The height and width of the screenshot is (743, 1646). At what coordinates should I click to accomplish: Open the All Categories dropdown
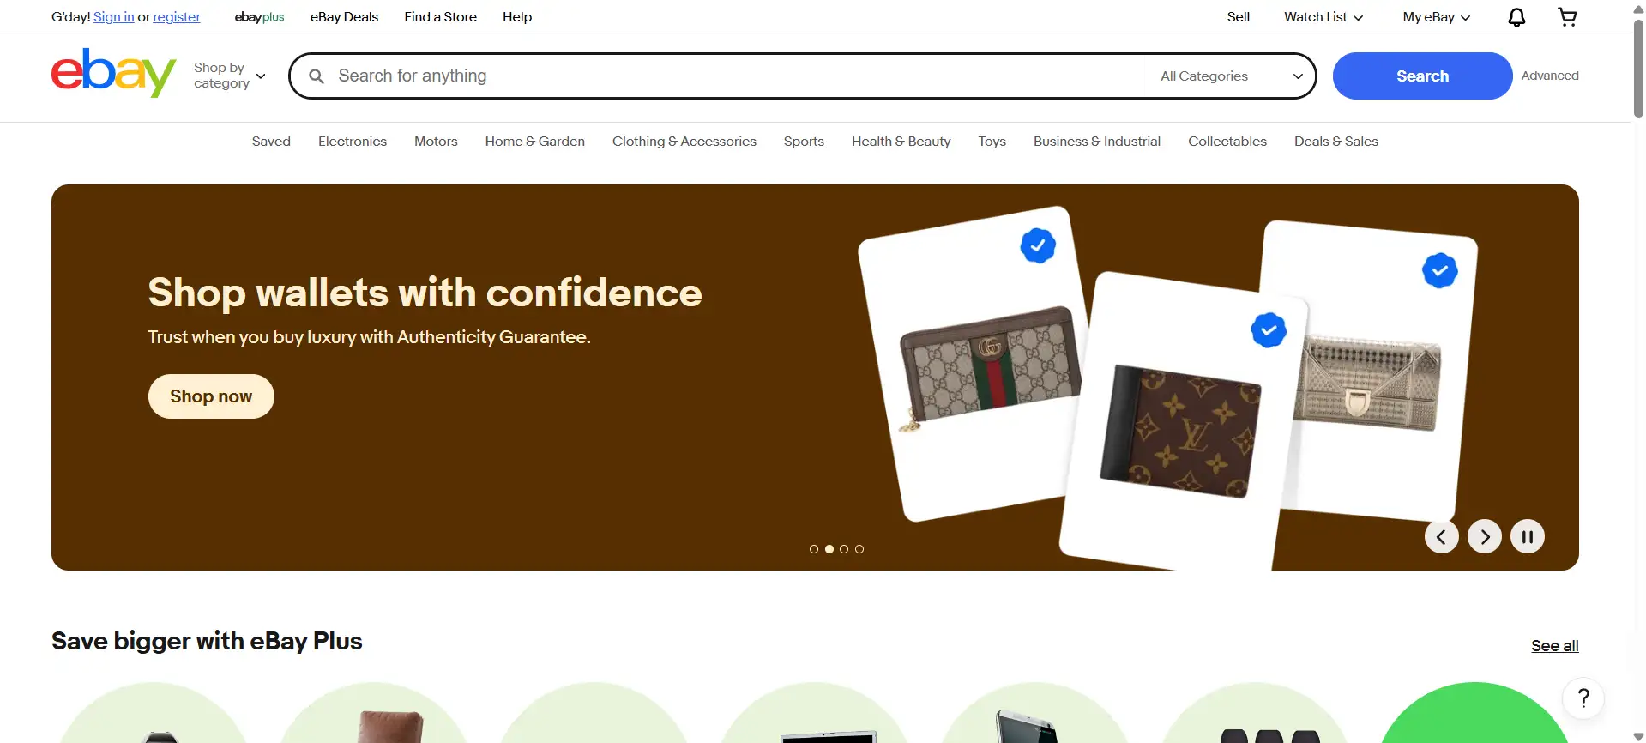pos(1231,76)
